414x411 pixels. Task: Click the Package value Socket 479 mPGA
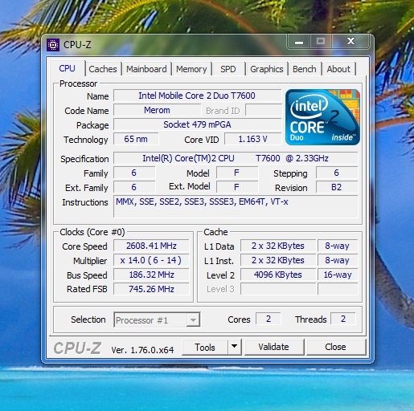(197, 124)
